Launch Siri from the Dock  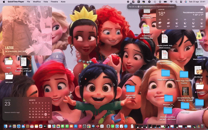10,126
